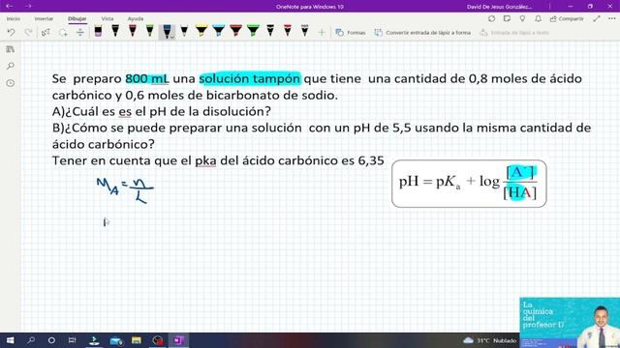Open the Insertar tab

point(44,18)
